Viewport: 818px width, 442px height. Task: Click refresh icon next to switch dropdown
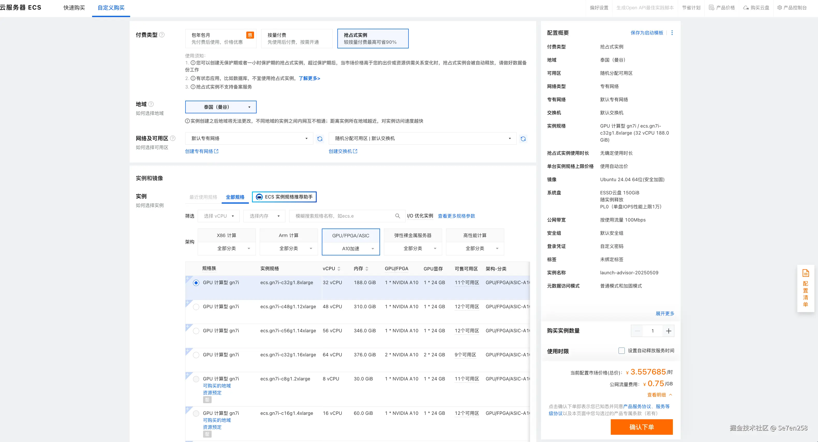pos(523,138)
